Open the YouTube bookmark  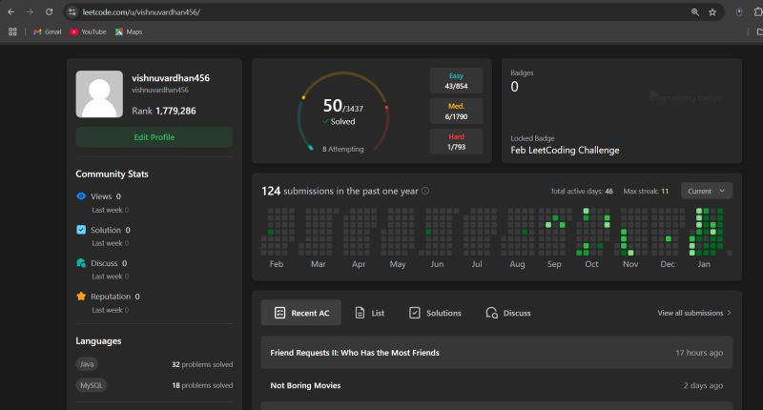(x=88, y=31)
